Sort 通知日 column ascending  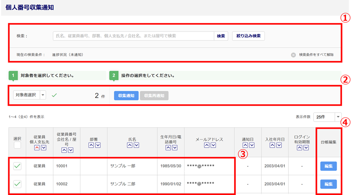click(x=245, y=145)
